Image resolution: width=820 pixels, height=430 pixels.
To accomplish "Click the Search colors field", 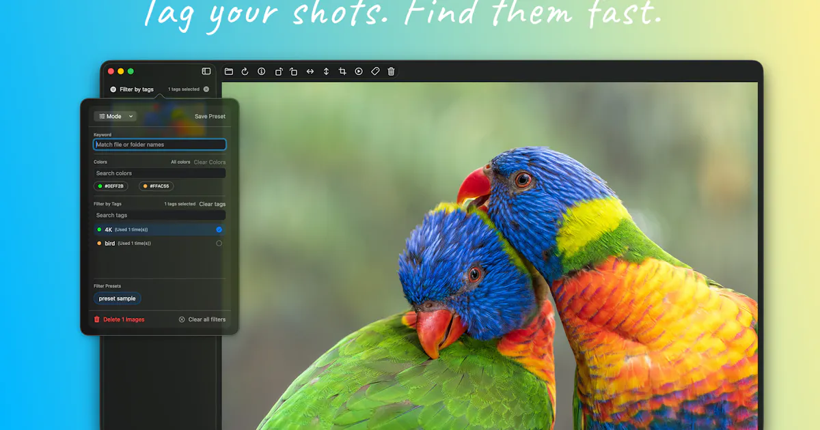I will [160, 173].
